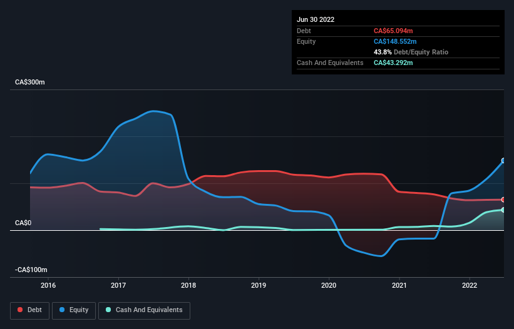The width and height of the screenshot is (514, 329).
Task: Toggle the Equity series legend button
Action: (74, 310)
